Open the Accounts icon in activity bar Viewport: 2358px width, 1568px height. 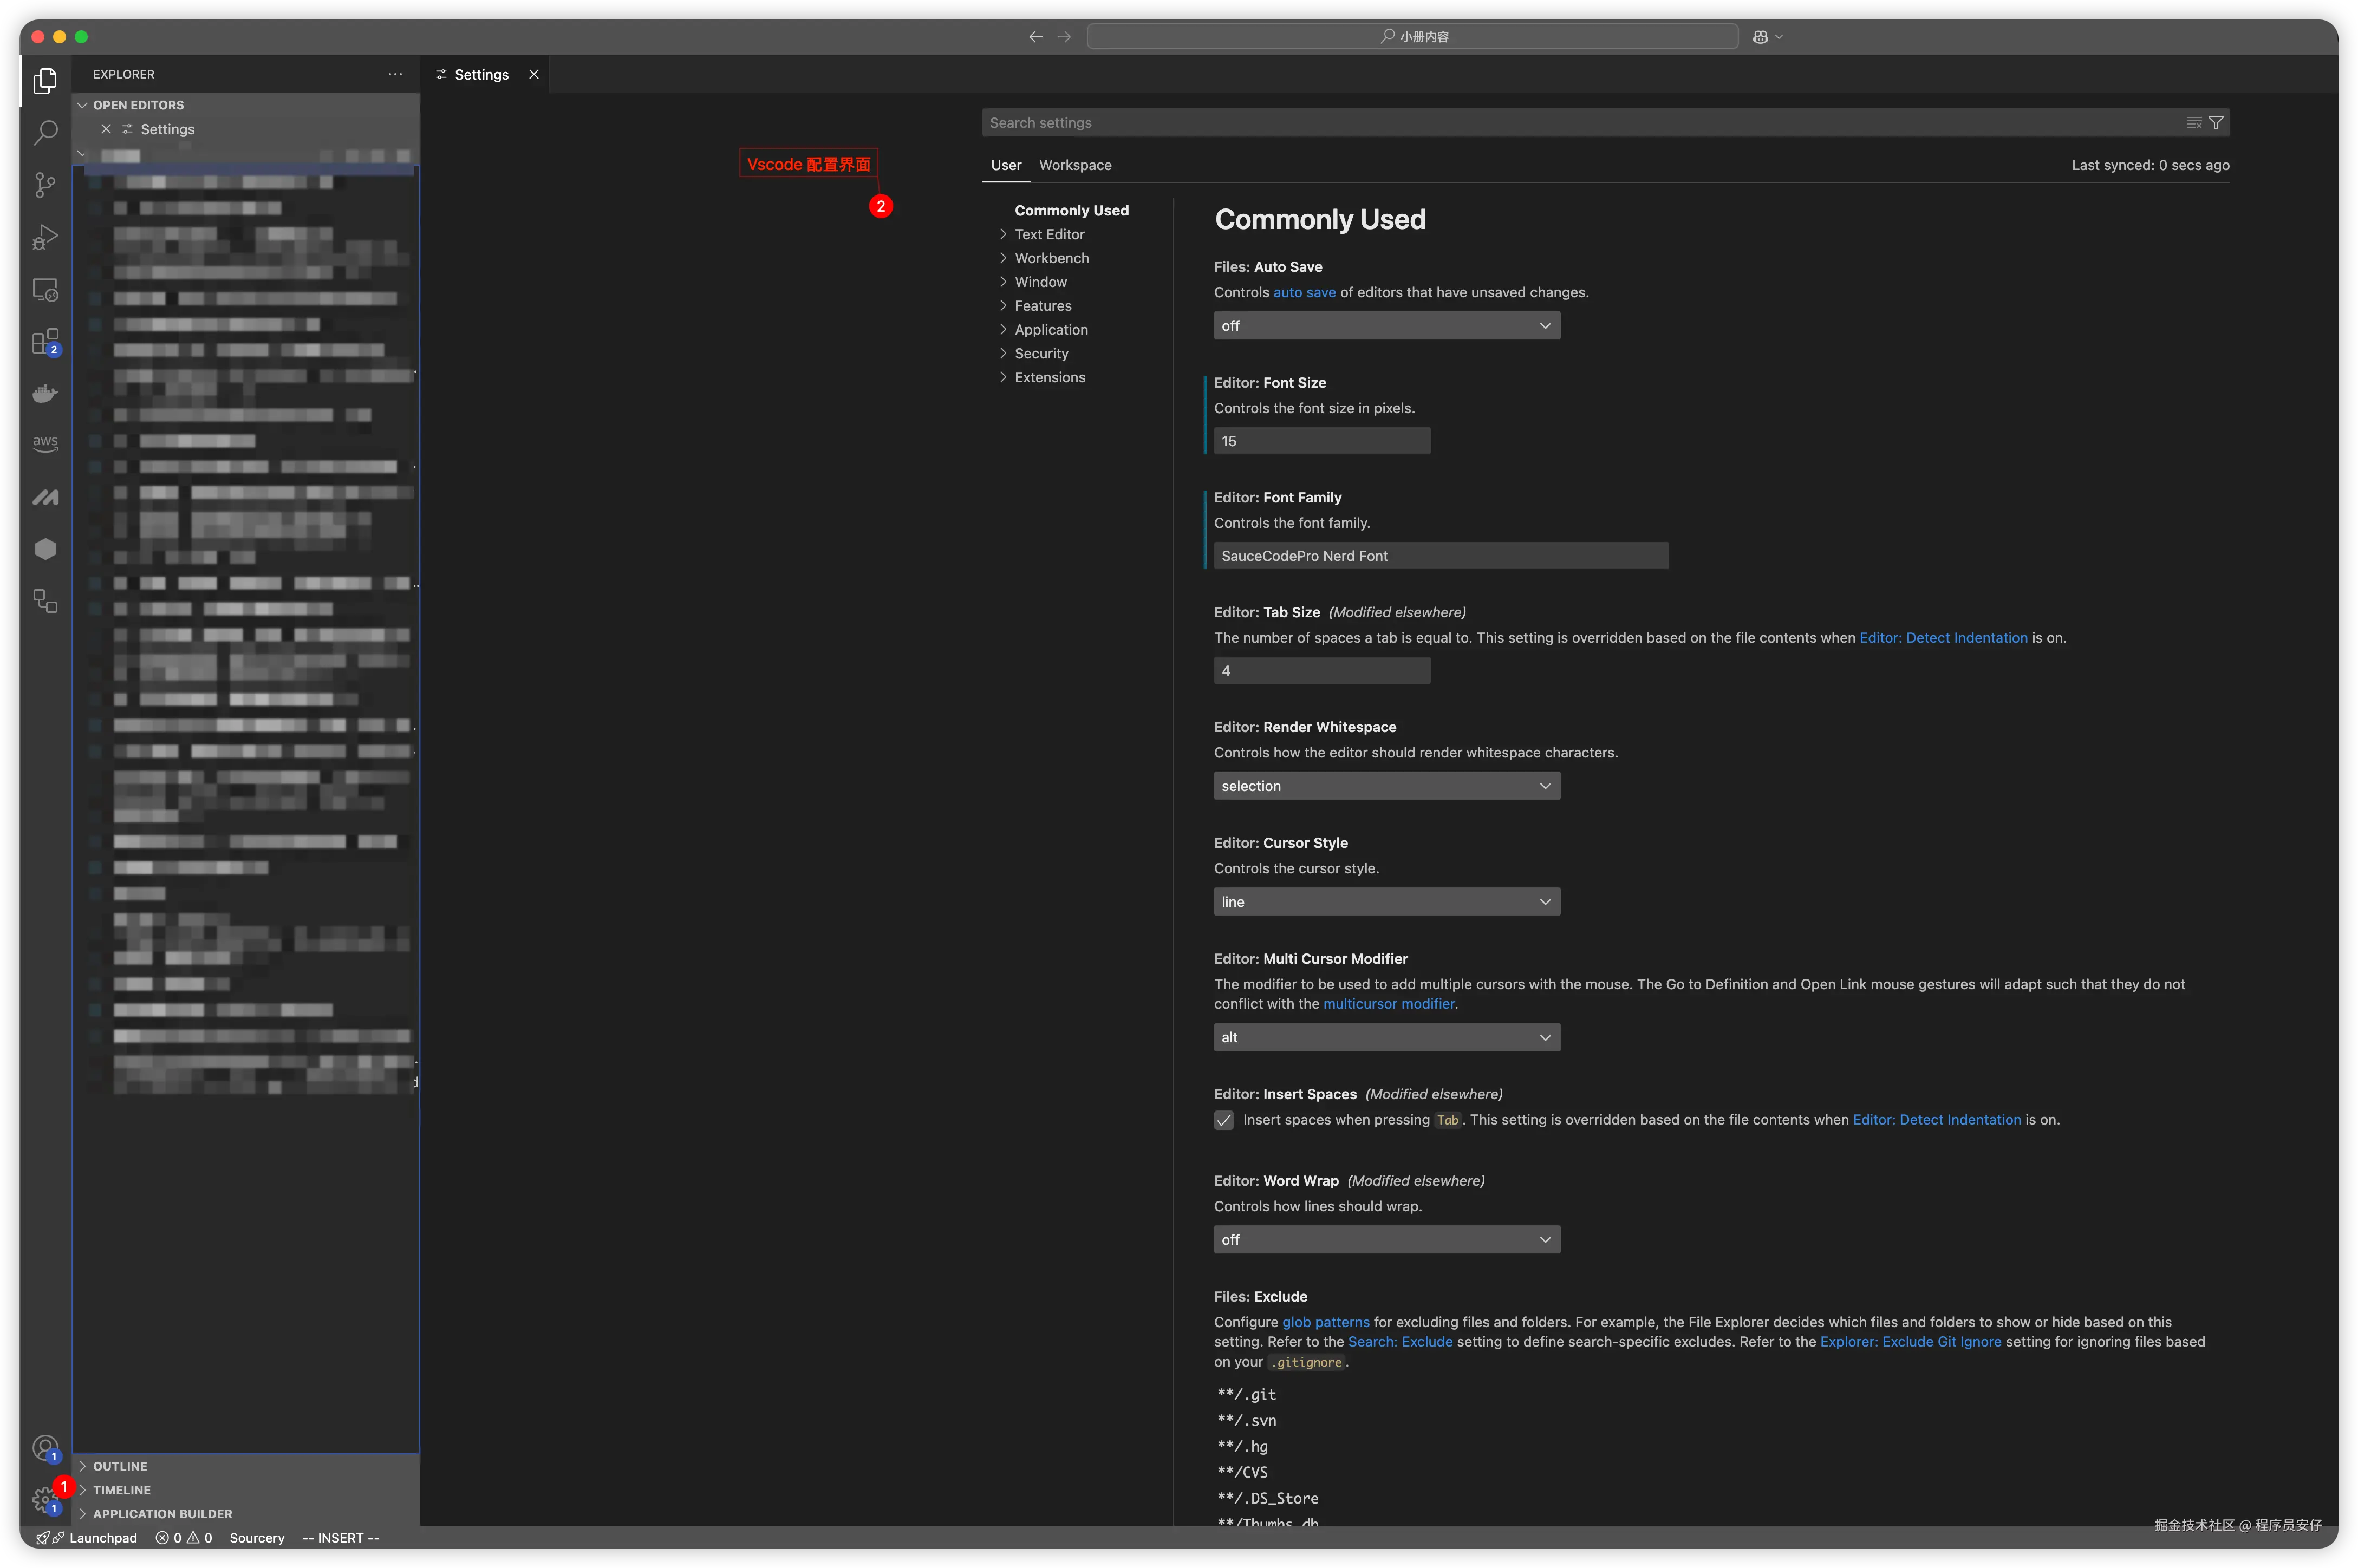[x=45, y=1447]
